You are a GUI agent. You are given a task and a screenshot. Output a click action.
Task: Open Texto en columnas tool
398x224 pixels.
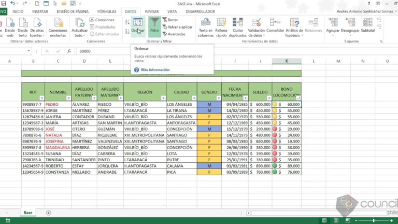pyautogui.click(x=206, y=27)
